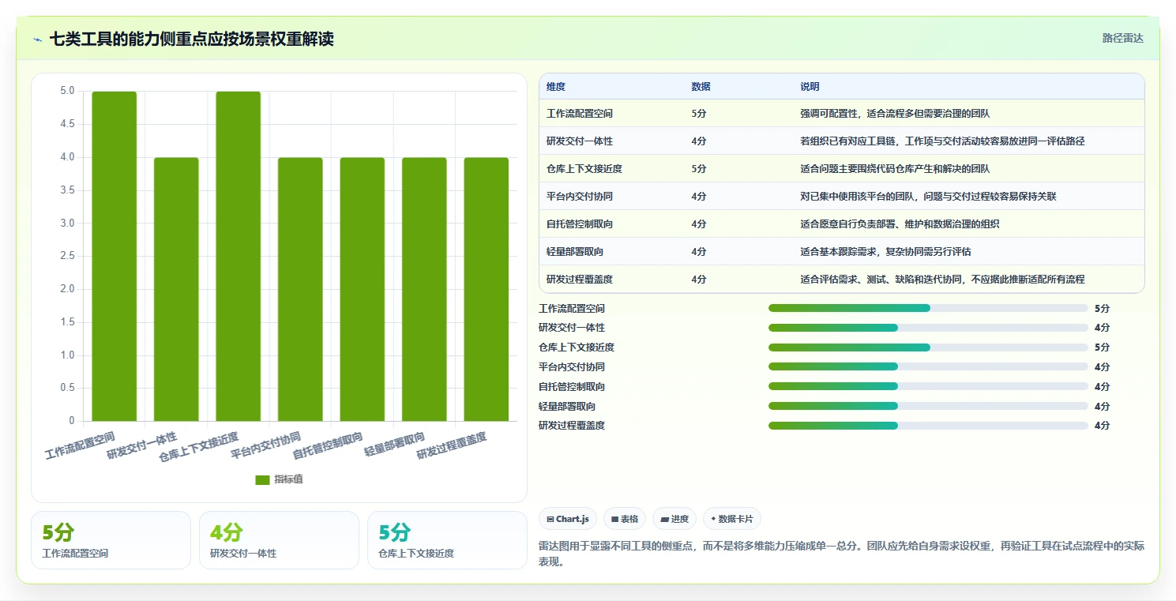Click the 工作流配置空间 progress bar
1176x601 pixels.
(928, 308)
